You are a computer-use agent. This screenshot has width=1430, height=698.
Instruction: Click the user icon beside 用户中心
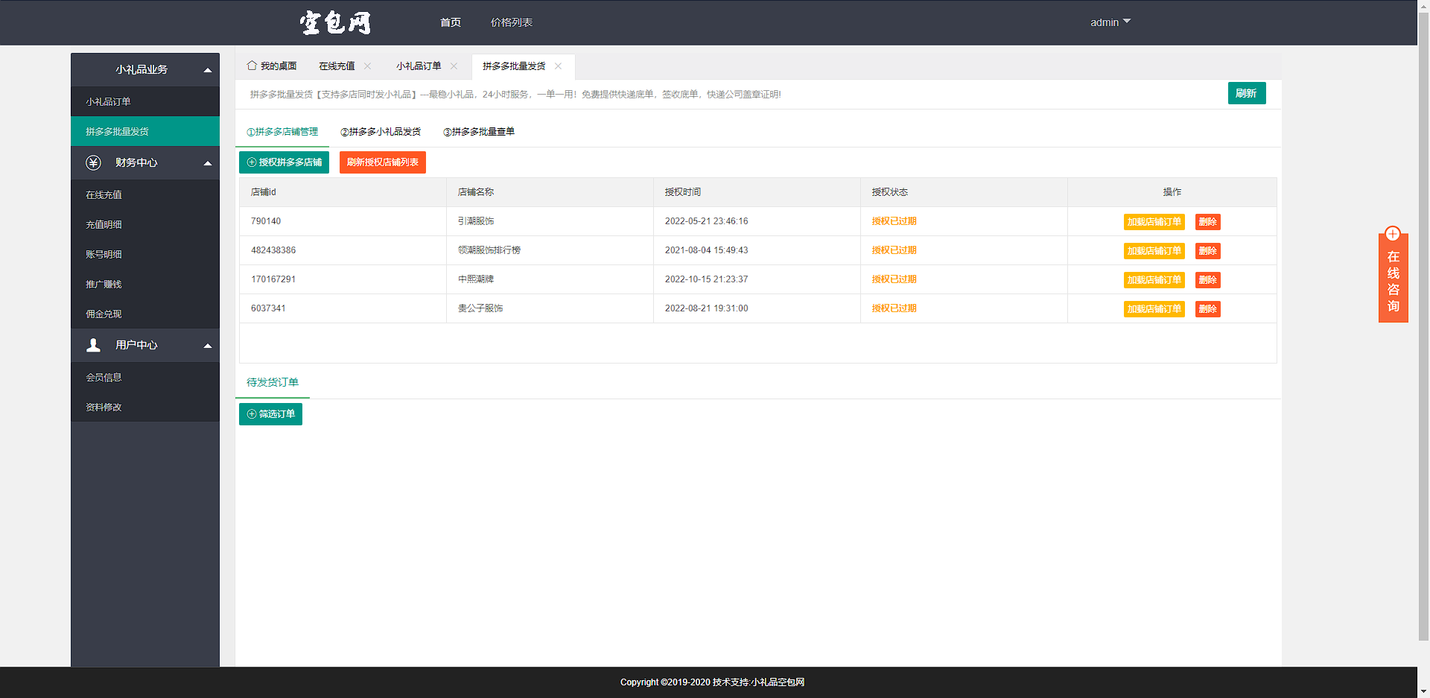pyautogui.click(x=93, y=345)
